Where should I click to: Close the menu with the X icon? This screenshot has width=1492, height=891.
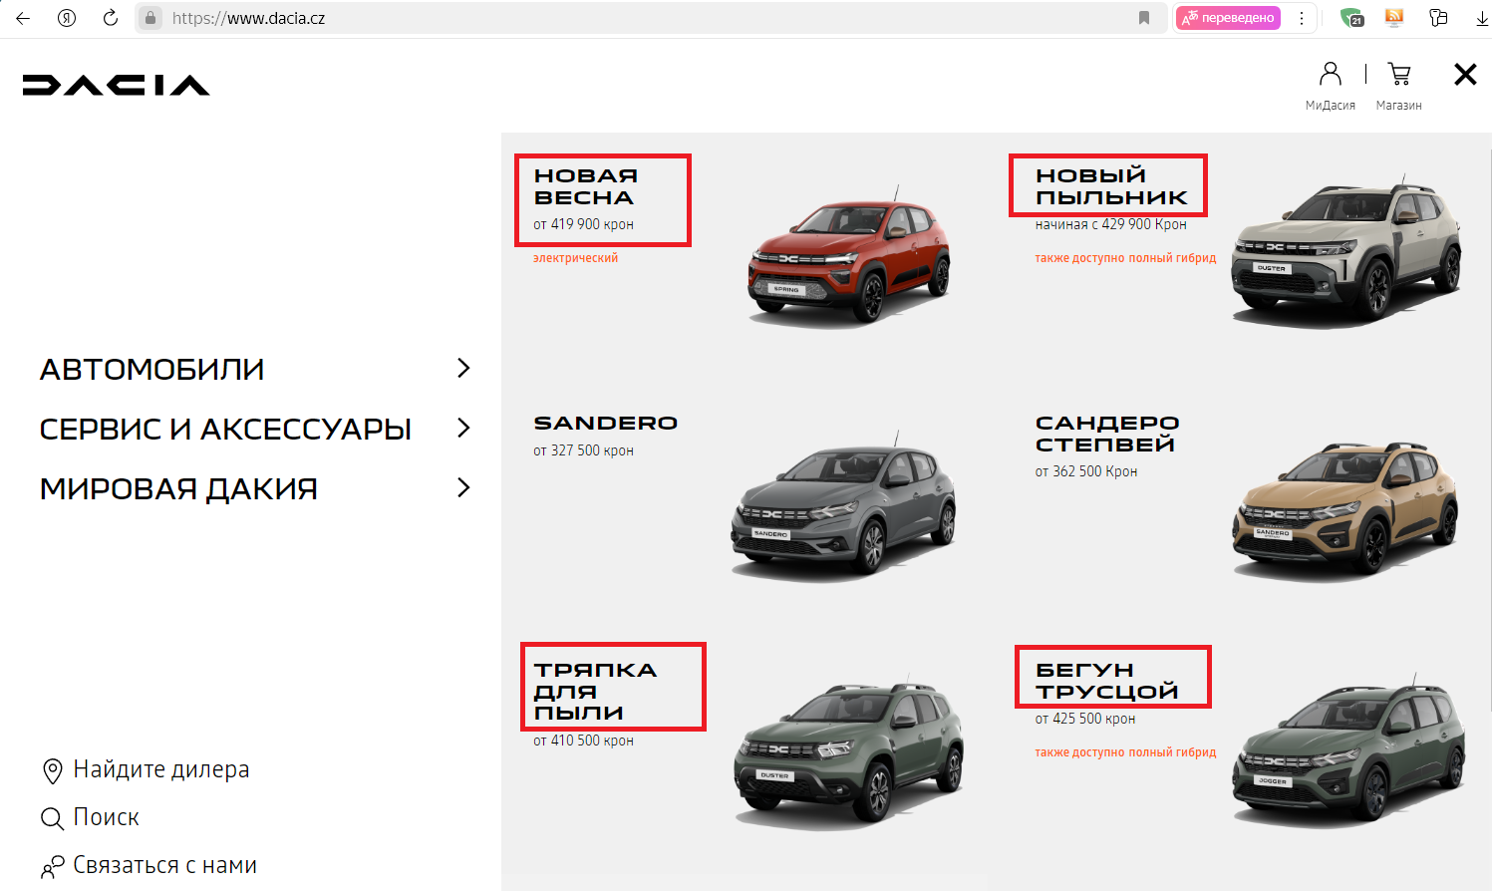coord(1465,74)
